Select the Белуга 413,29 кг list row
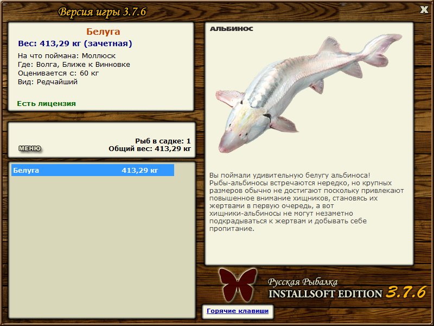Viewport: 434px width, 326px height. (x=93, y=170)
